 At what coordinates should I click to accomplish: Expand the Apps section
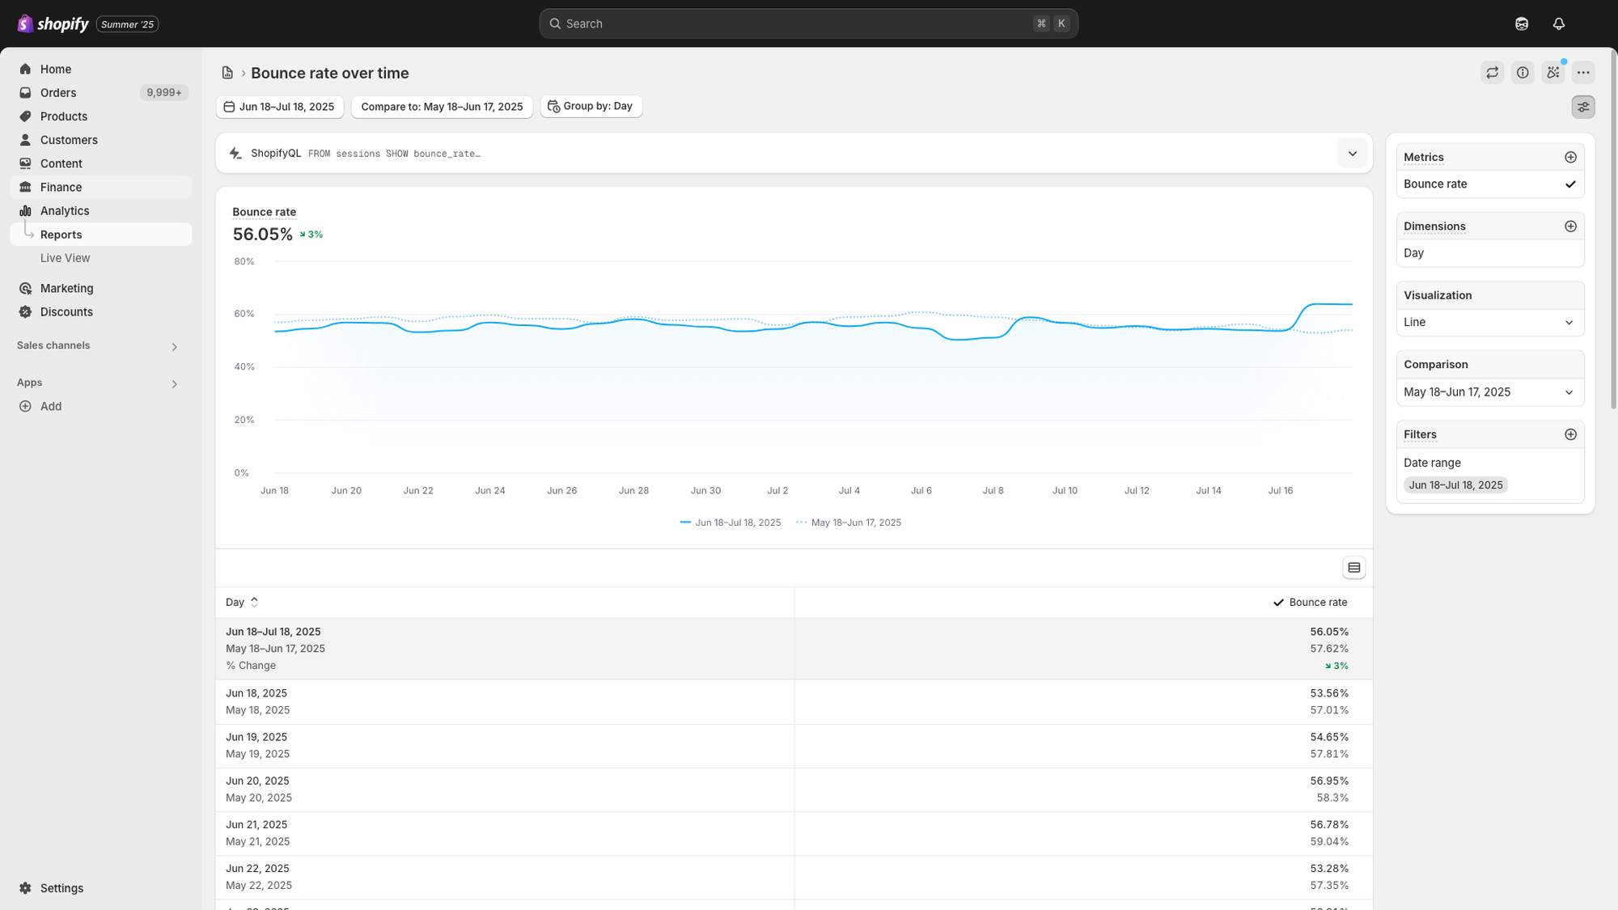pyautogui.click(x=174, y=384)
